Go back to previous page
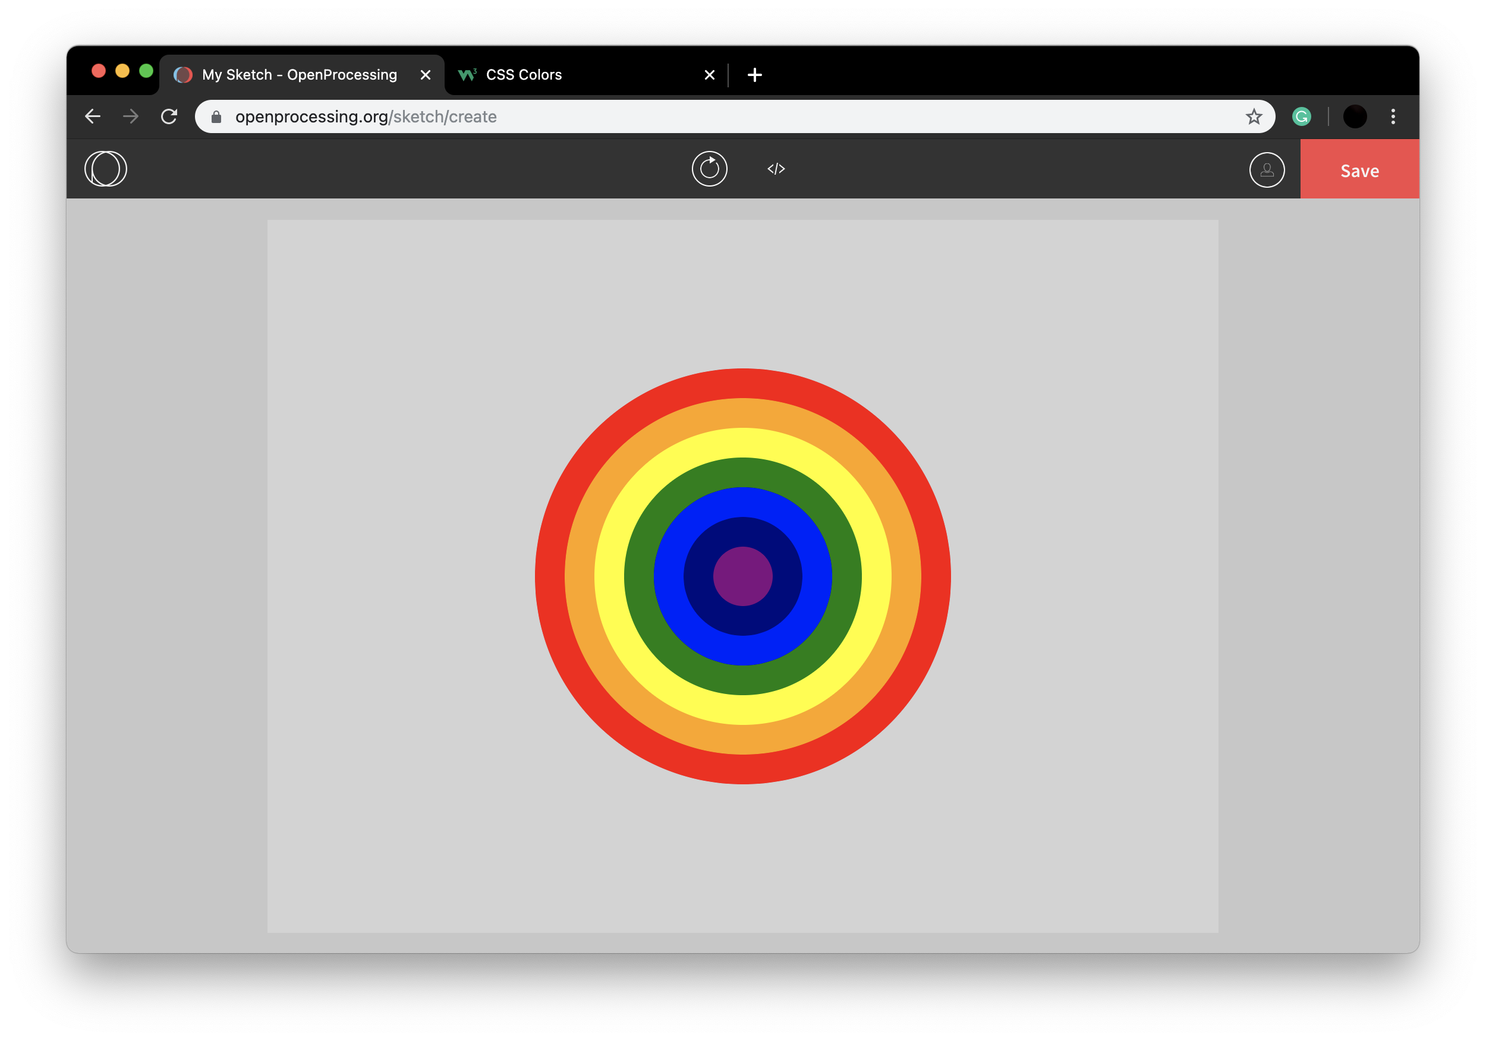1486x1041 pixels. tap(93, 116)
